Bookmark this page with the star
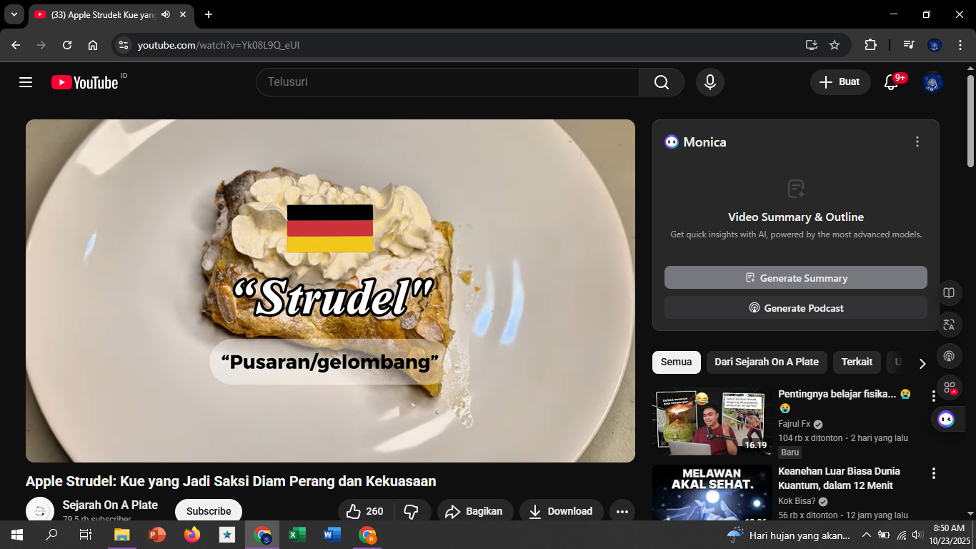This screenshot has height=549, width=976. click(835, 45)
